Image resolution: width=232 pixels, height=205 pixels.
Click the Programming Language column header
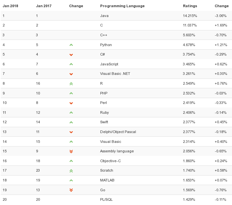pyautogui.click(x=122, y=6)
